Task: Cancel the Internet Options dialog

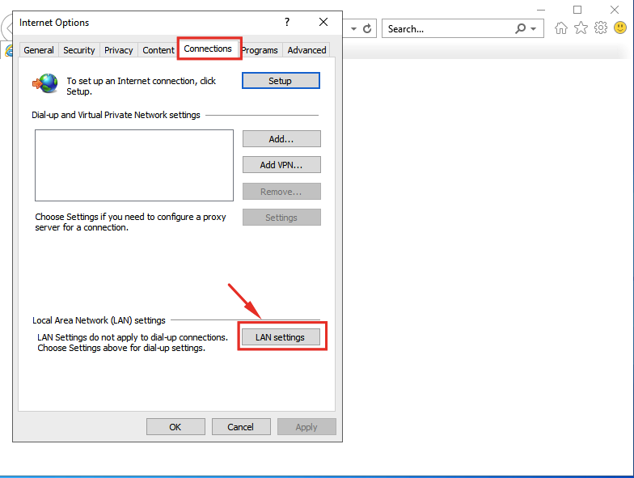Action: pyautogui.click(x=241, y=427)
